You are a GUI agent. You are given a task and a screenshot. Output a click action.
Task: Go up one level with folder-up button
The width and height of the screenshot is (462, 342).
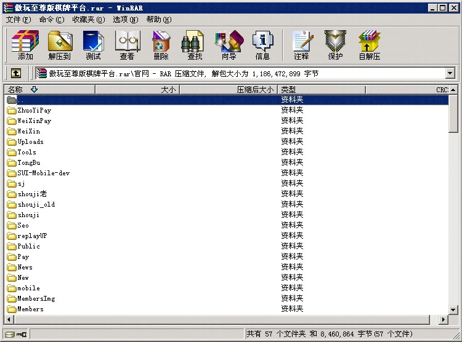tap(16, 73)
